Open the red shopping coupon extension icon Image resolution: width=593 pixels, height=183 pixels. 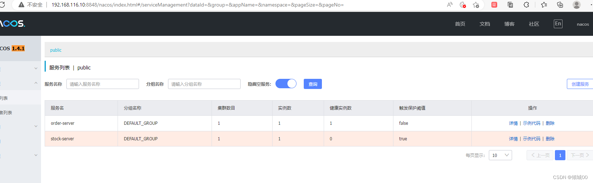point(494,5)
